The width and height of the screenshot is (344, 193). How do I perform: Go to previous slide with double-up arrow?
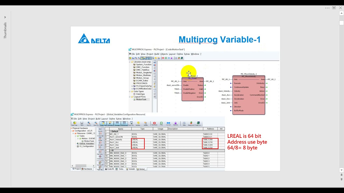coord(342,175)
